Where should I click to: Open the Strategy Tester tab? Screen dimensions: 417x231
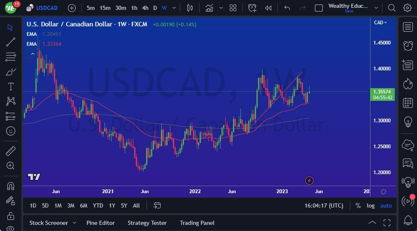click(147, 223)
